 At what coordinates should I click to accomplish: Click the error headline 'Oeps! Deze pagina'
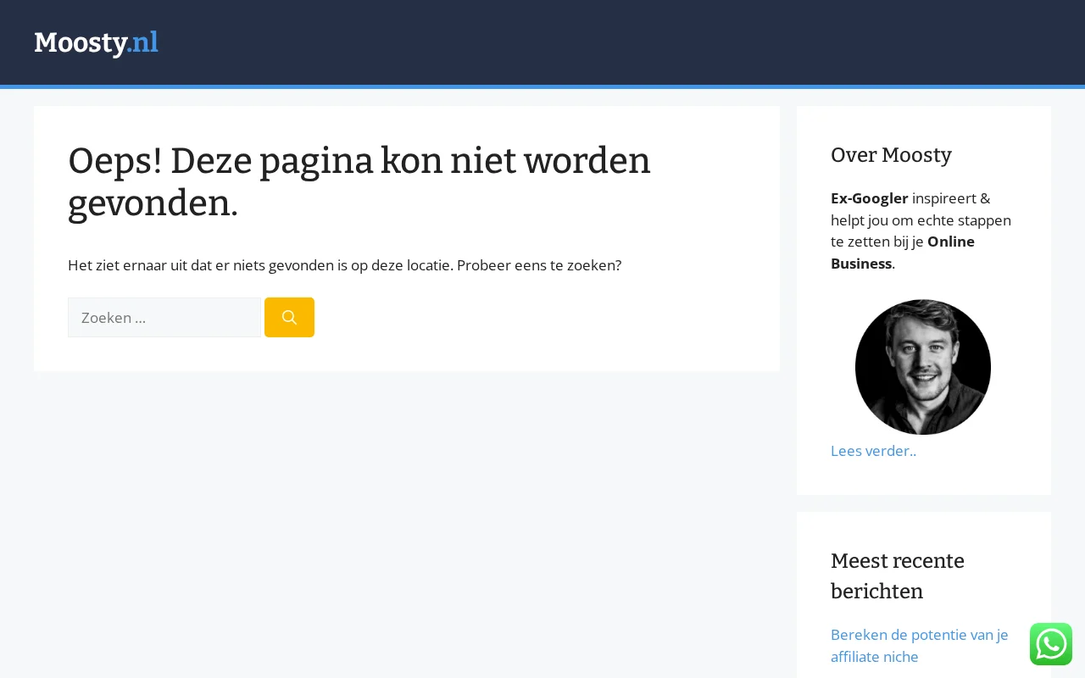click(x=359, y=181)
